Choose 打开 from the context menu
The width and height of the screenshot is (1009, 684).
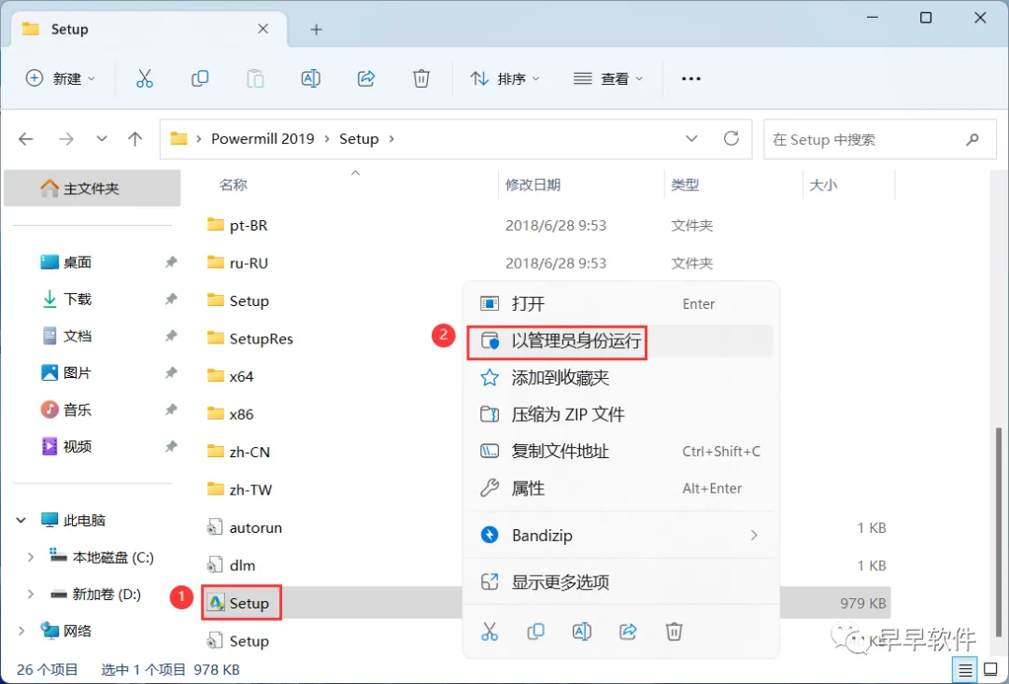(620, 303)
